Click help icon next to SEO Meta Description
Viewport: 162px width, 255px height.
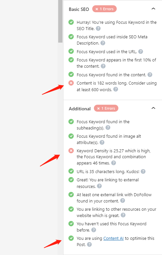click(103, 43)
